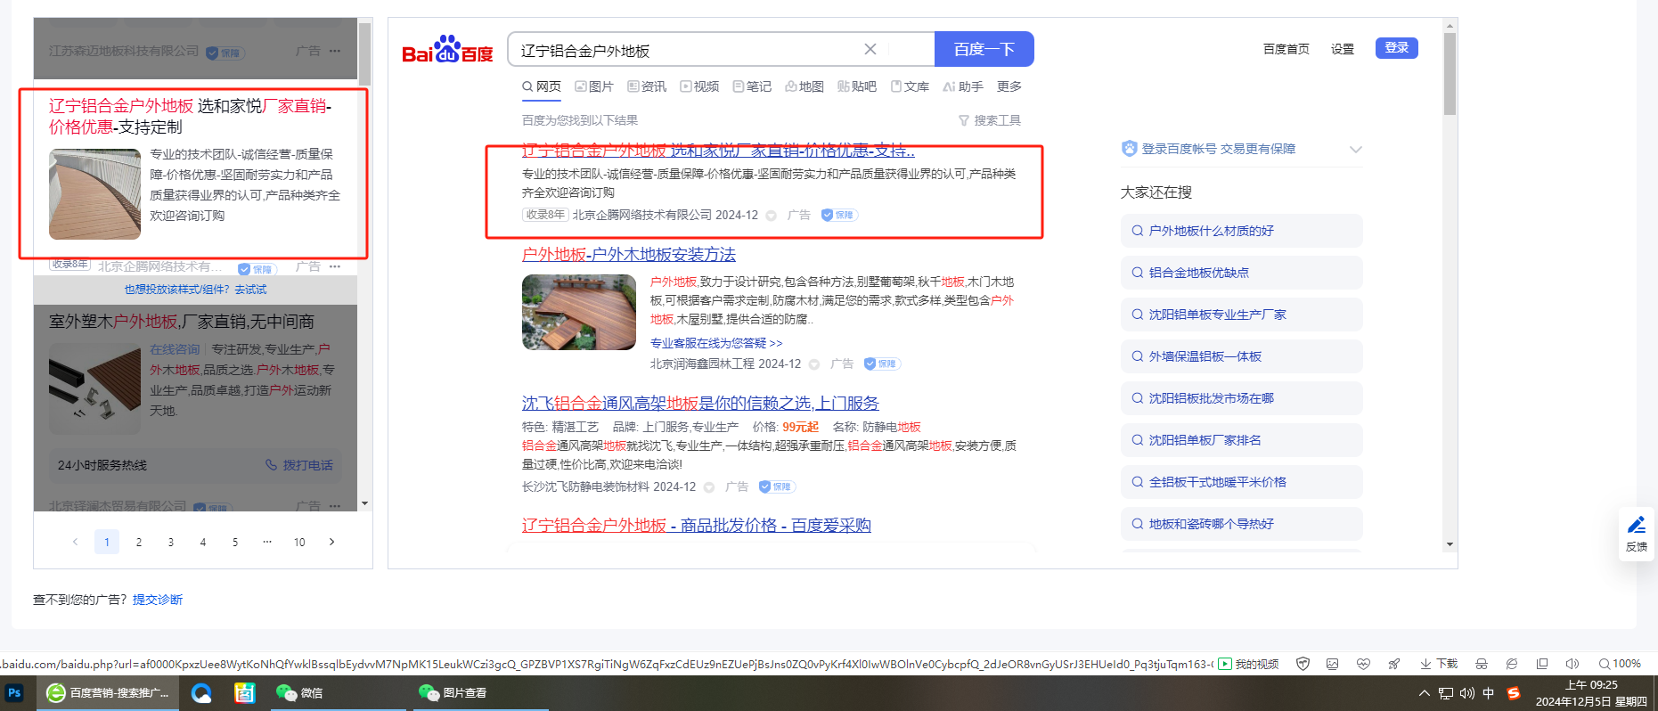Click 保障 badge next to 北京企腾网络技术有限公司 2024-12
This screenshot has height=711, width=1658.
click(x=839, y=215)
